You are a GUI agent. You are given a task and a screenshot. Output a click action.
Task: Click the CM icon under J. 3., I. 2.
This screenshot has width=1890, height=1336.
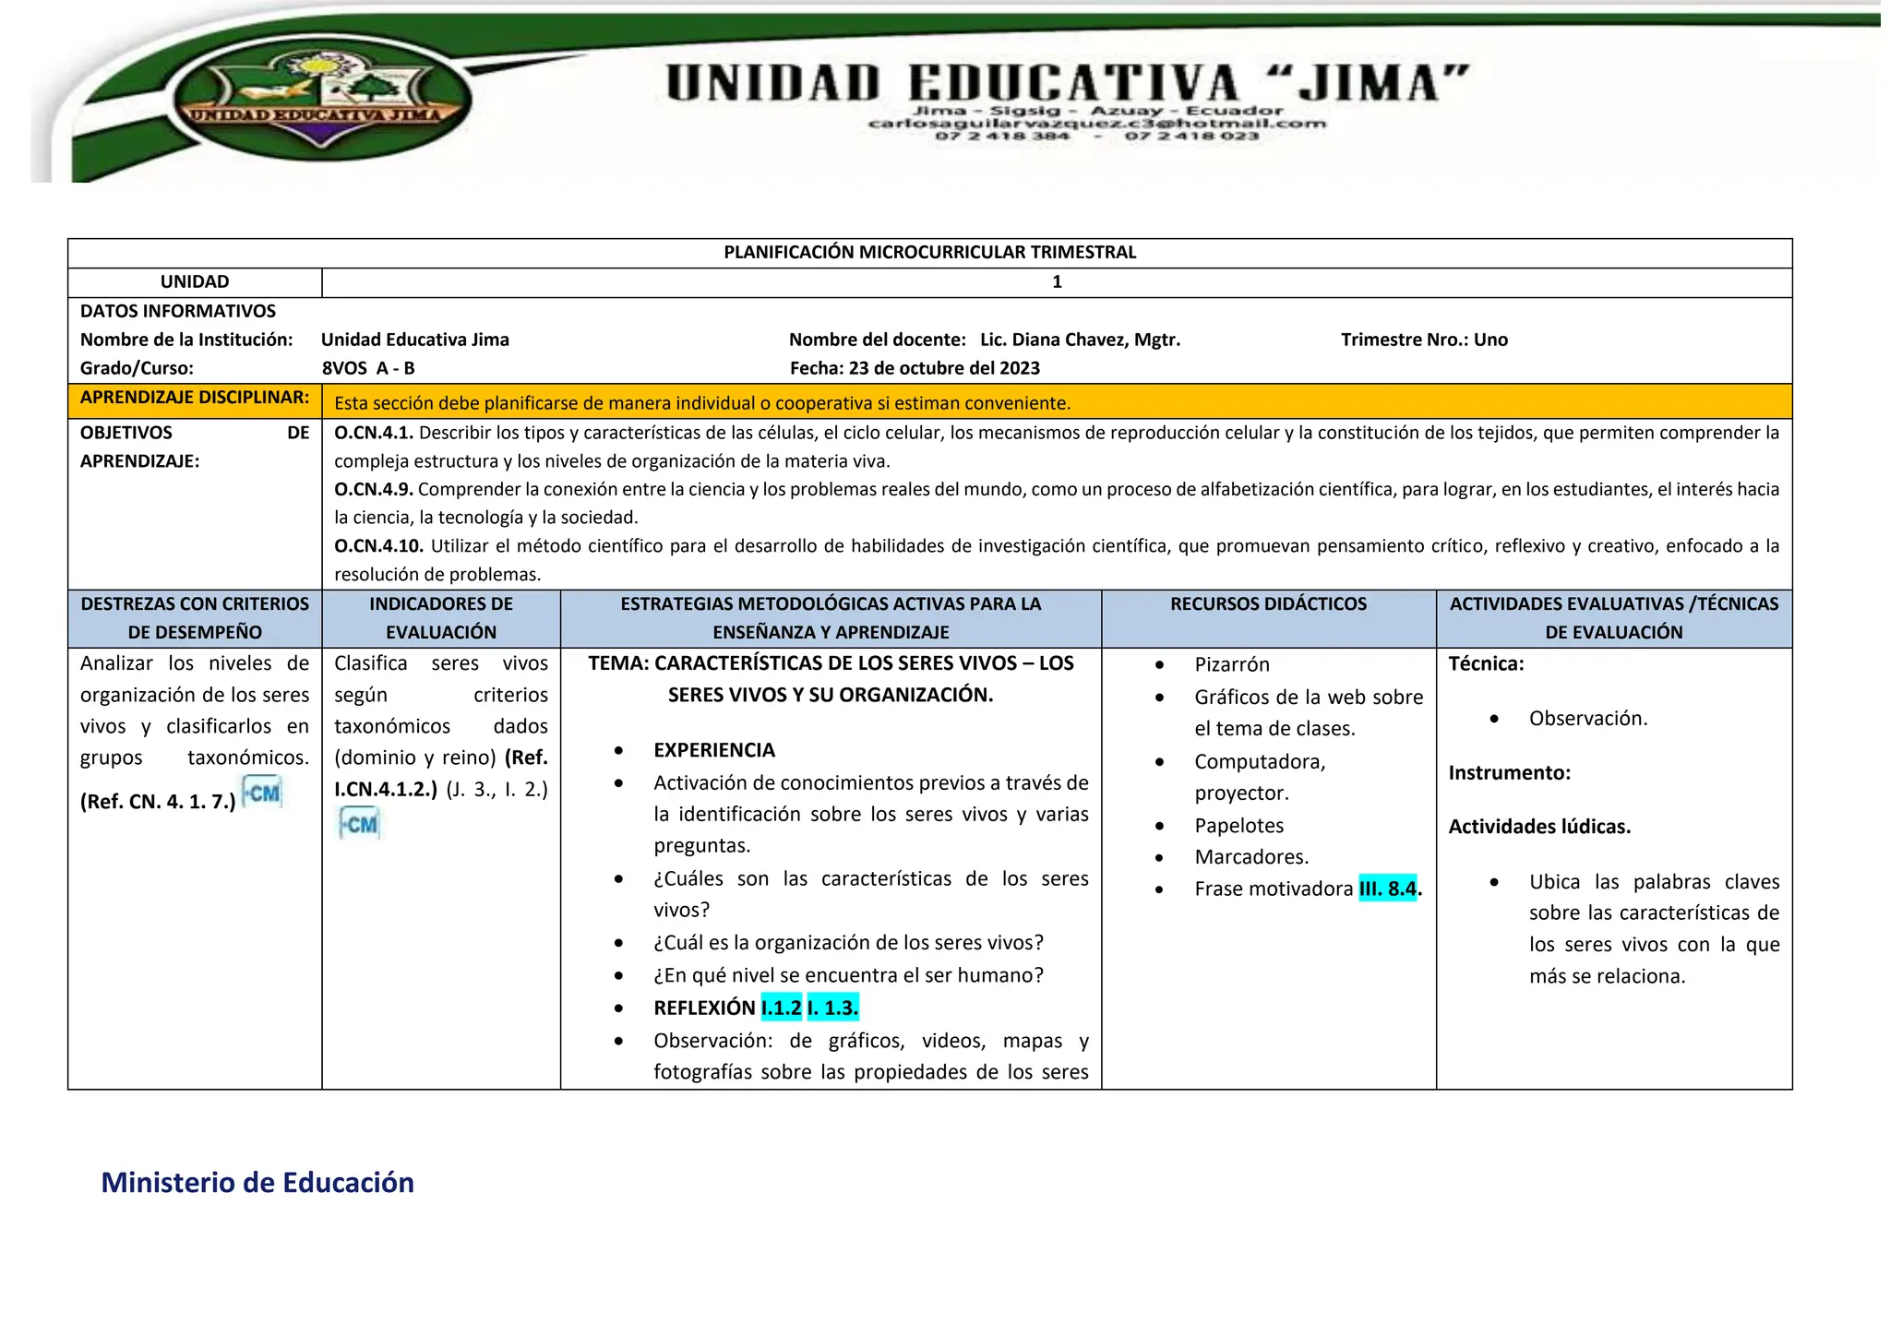point(359,823)
